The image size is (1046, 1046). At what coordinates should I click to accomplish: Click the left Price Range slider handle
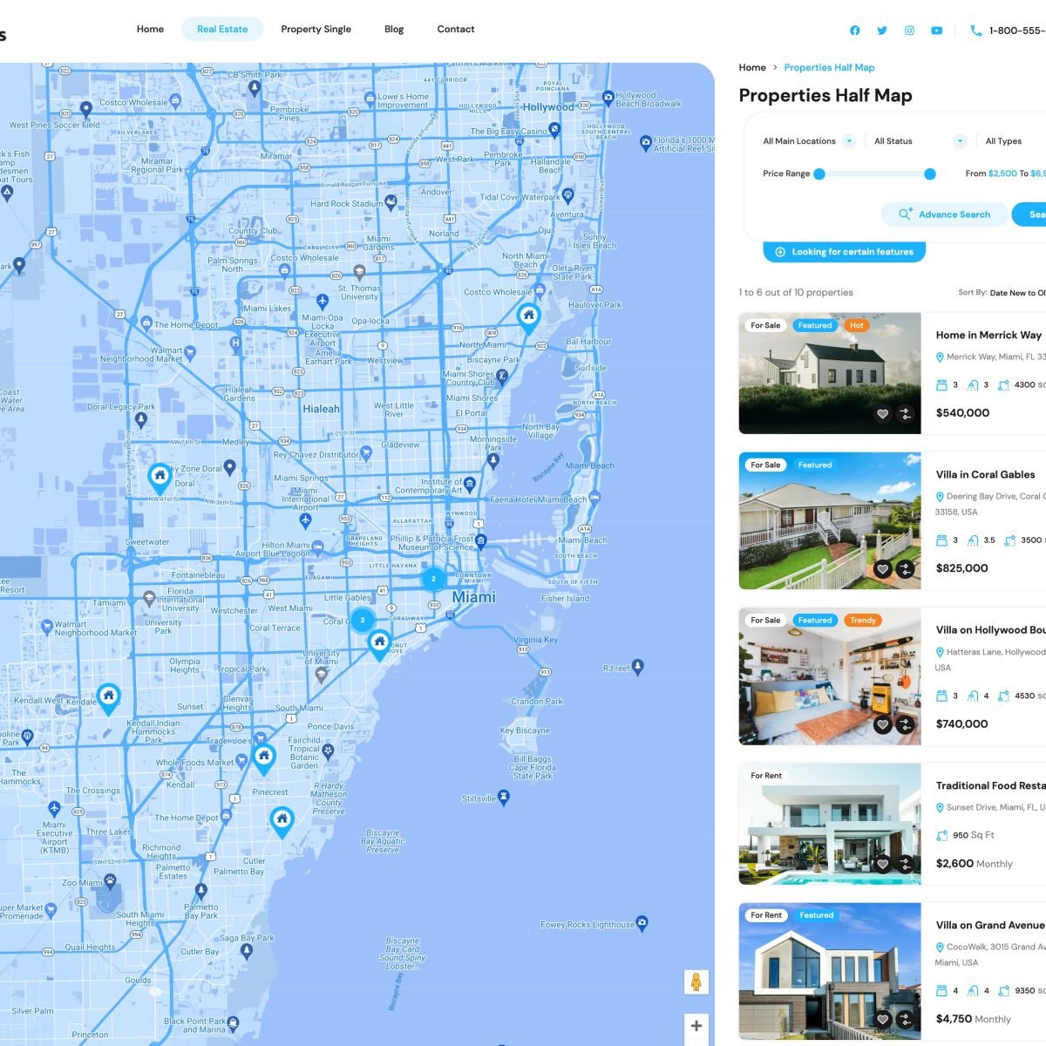click(x=819, y=174)
